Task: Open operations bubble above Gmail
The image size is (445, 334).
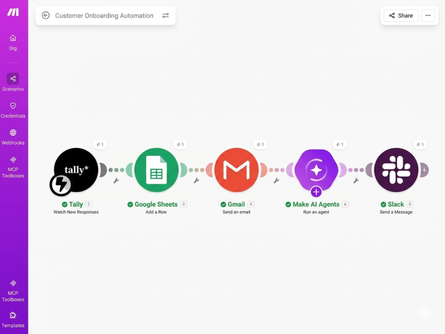Action: coord(260,145)
